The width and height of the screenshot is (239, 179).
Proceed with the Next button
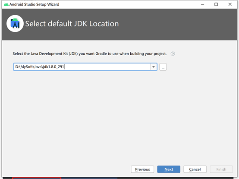169,169
